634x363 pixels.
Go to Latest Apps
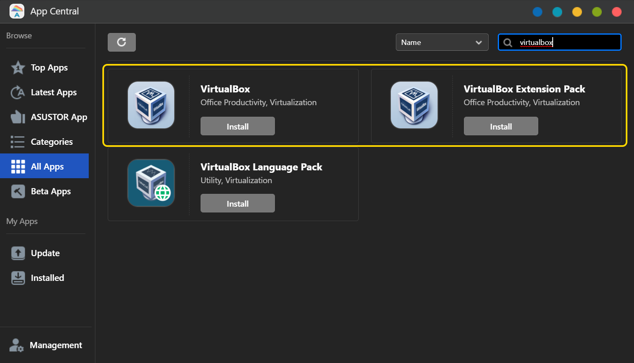tap(45, 92)
